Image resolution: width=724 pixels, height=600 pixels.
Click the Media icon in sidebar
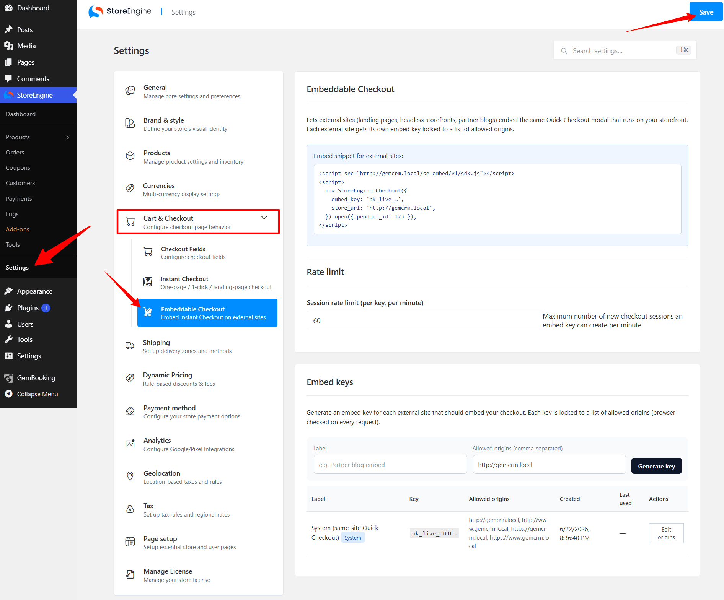8,46
